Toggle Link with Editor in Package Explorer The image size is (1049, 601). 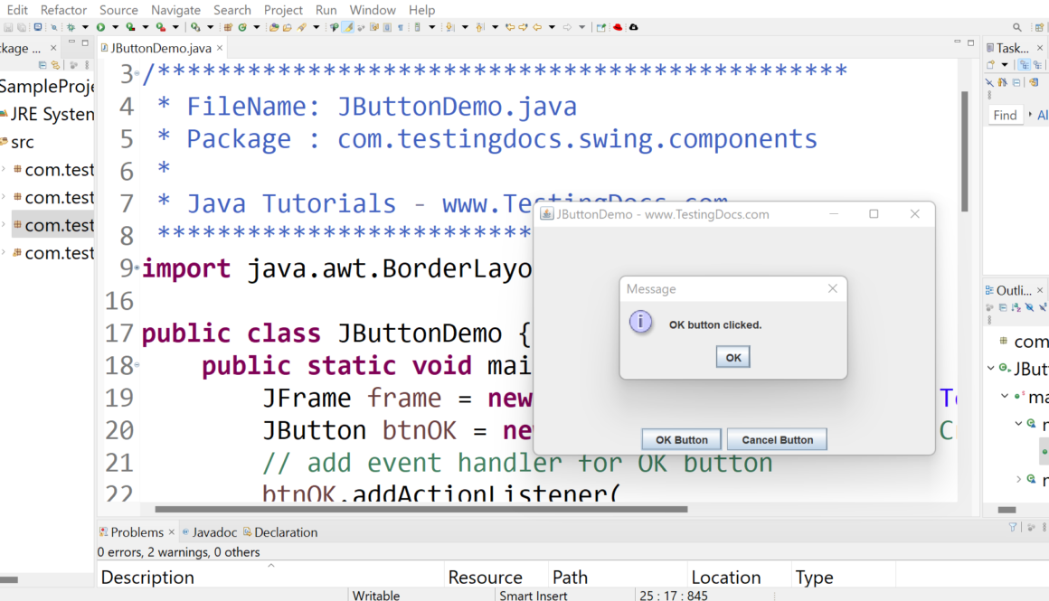pyautogui.click(x=55, y=65)
